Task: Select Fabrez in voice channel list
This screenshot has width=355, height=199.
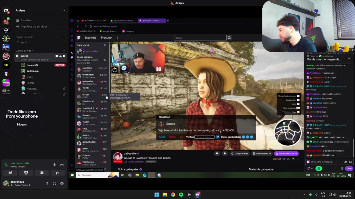Action: pos(31,83)
